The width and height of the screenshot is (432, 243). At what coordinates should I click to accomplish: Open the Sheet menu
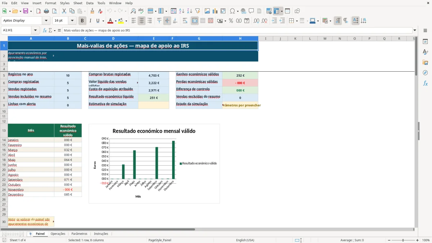point(78,3)
